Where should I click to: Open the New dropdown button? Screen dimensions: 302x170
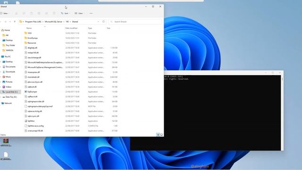5,13
